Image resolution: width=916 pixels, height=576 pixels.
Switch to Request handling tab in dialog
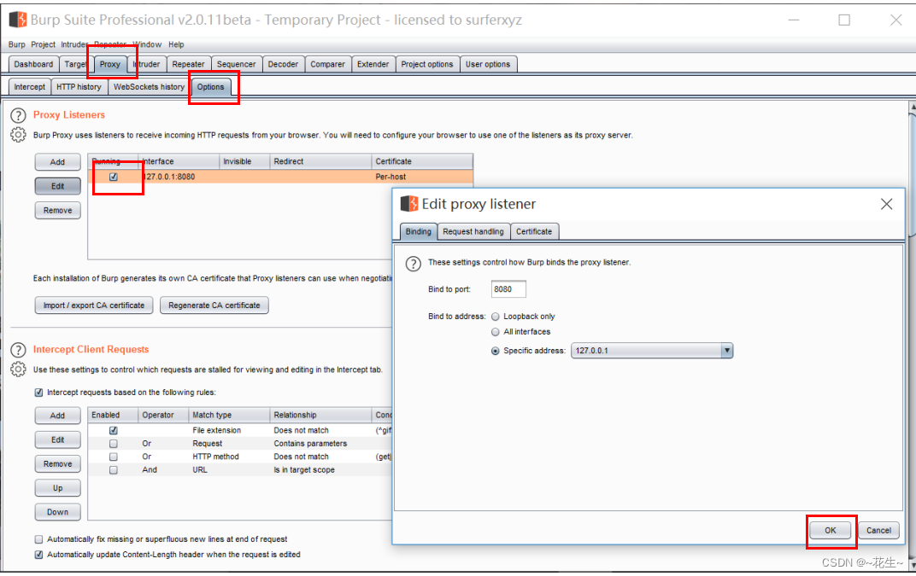tap(473, 232)
